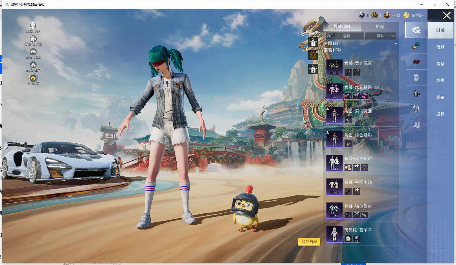Select the 玩偶服-喜羊羊 costume thumbnail
The image size is (456, 265).
pos(334,234)
